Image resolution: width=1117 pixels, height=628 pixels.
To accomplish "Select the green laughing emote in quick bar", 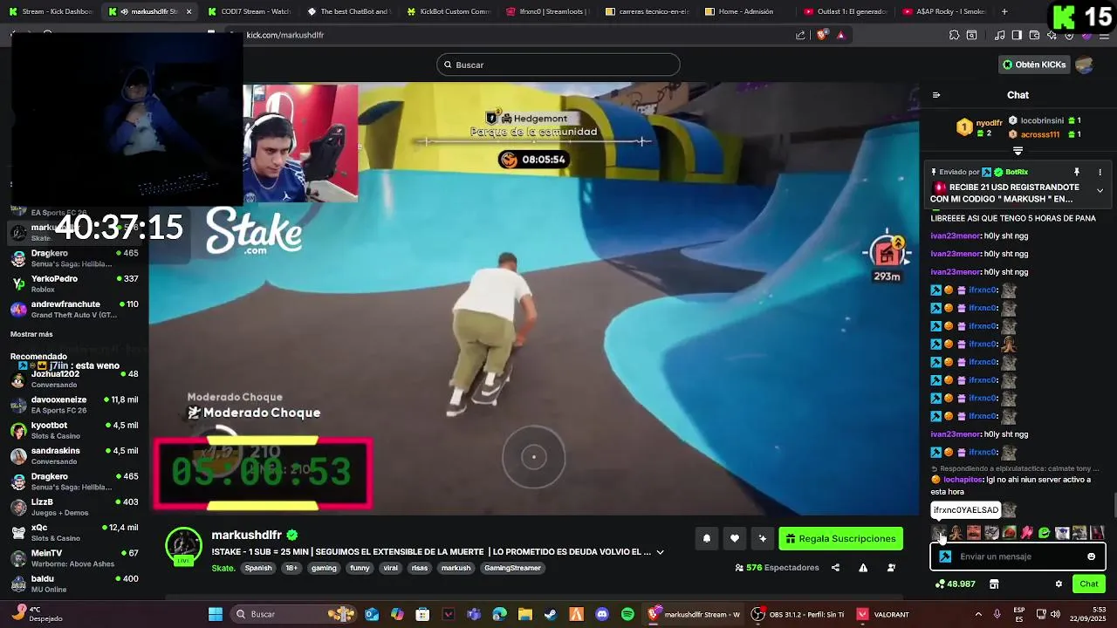I will (x=1044, y=533).
